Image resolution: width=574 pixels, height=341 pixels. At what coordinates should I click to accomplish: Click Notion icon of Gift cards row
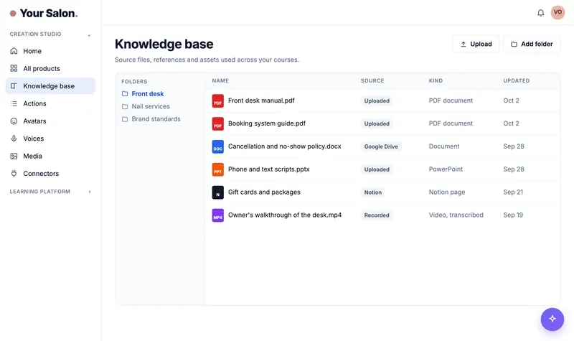218,192
